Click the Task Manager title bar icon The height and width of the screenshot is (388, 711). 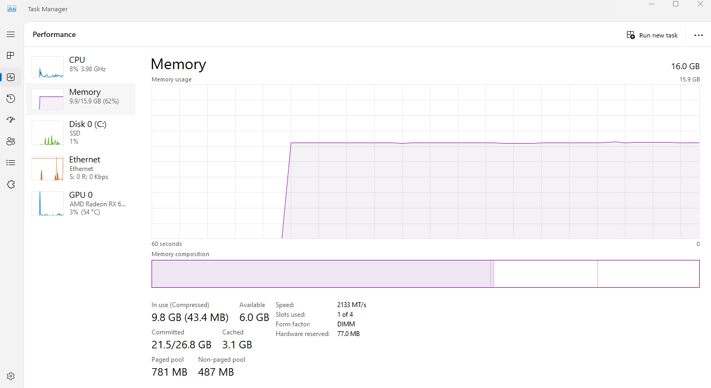[x=12, y=9]
